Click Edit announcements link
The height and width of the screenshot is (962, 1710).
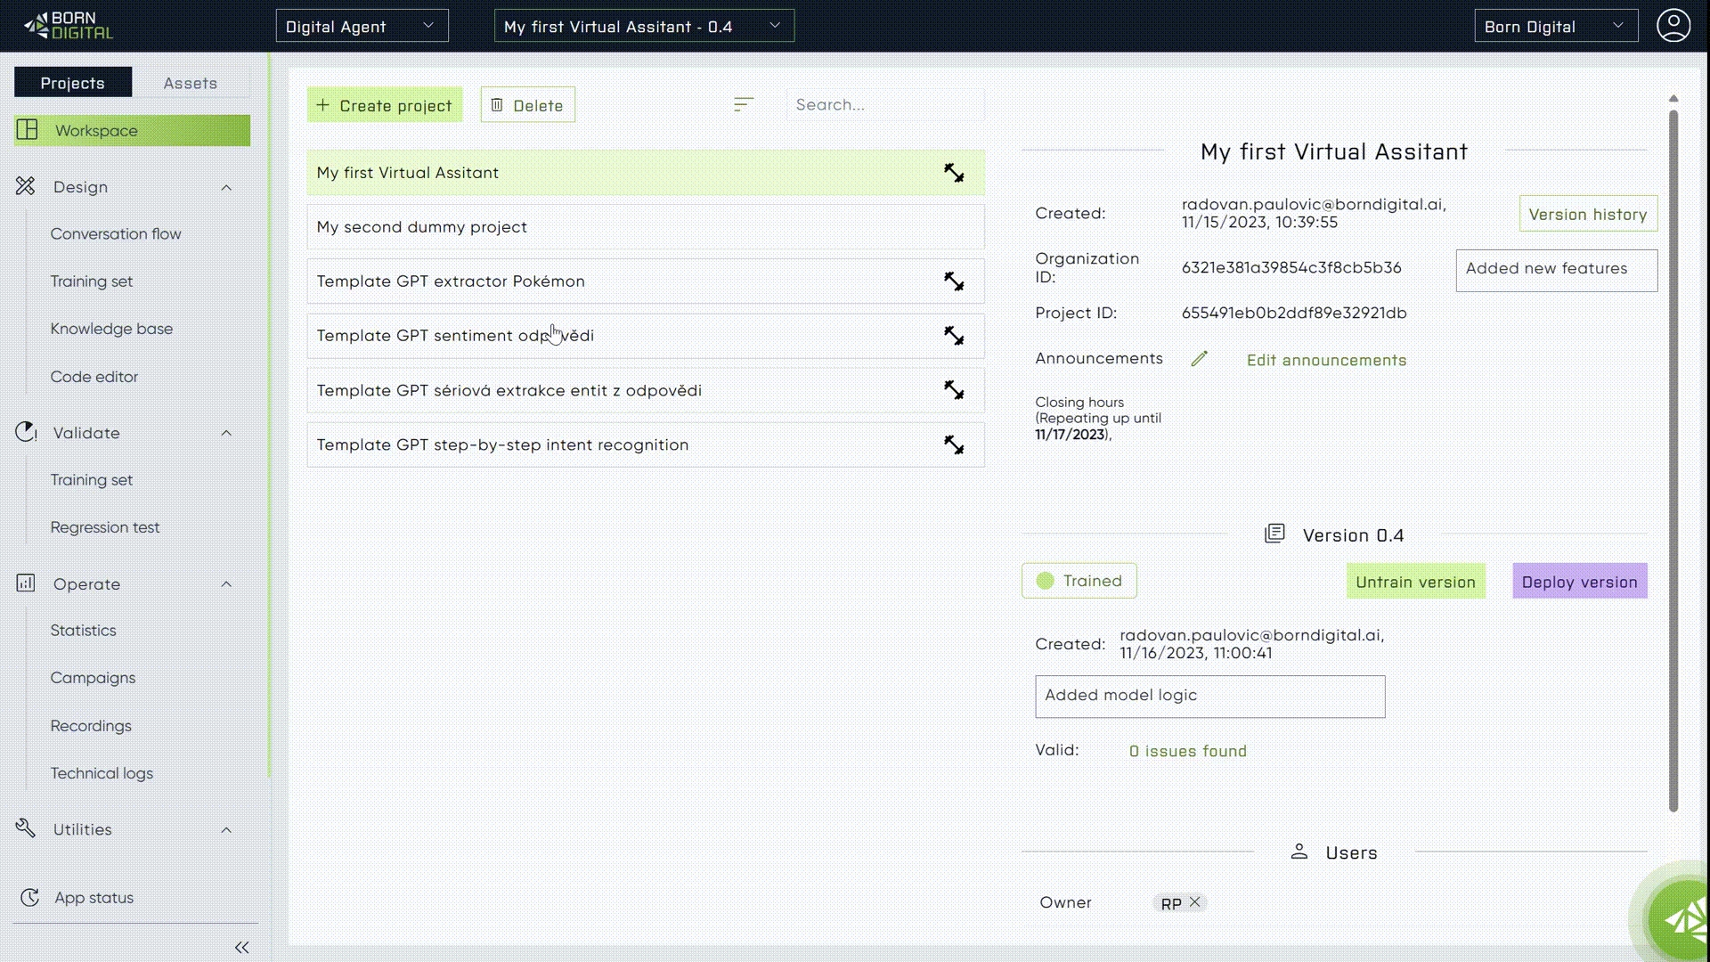pyautogui.click(x=1326, y=360)
